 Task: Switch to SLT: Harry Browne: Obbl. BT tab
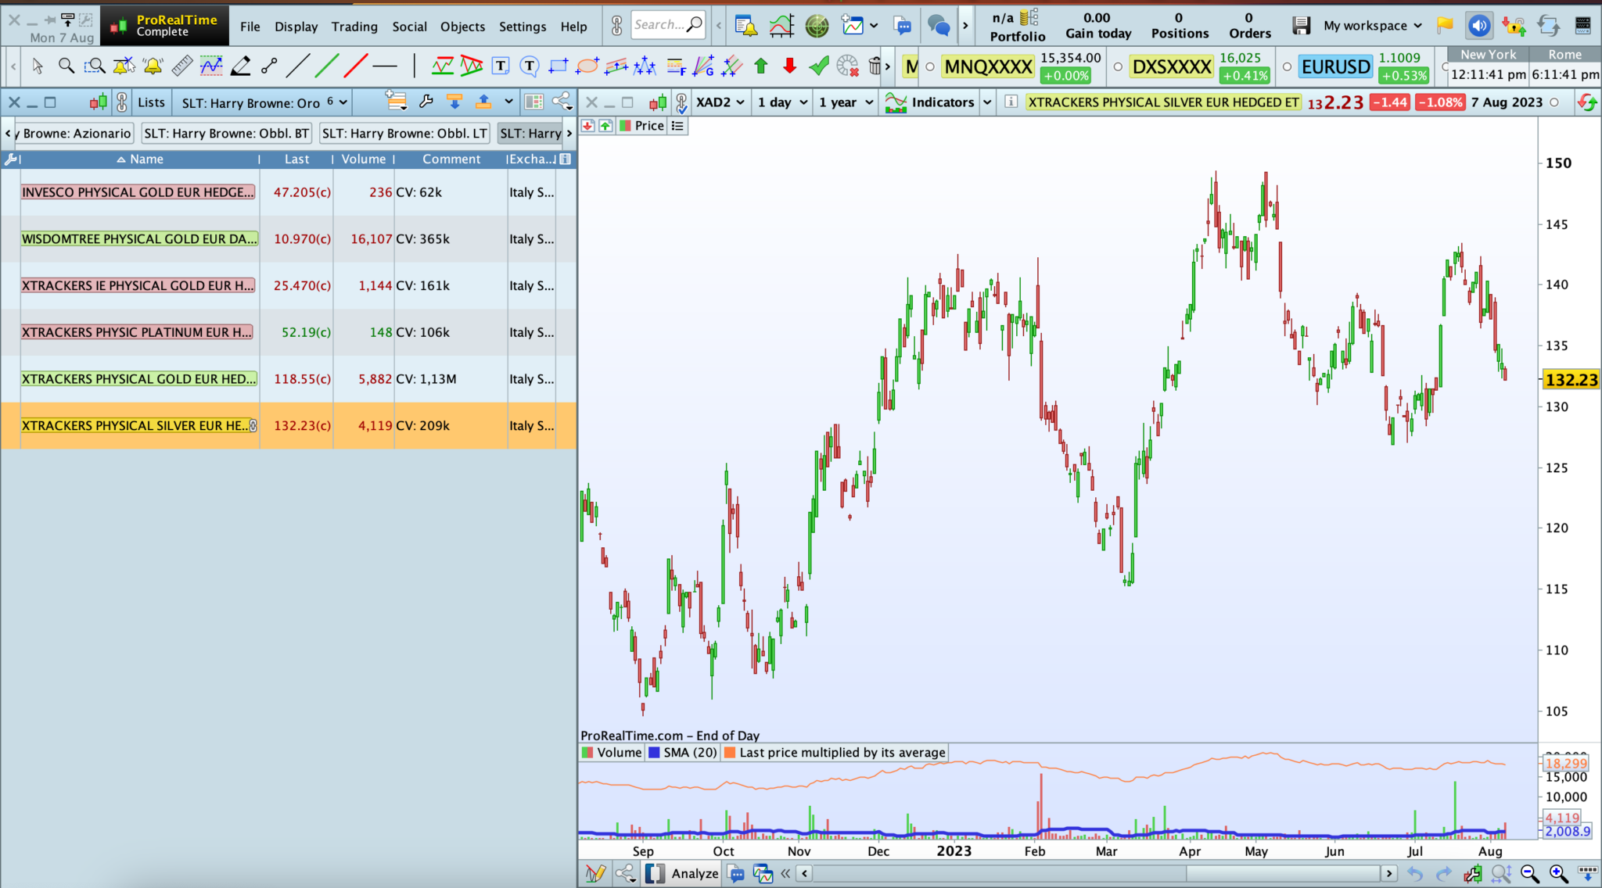click(x=226, y=134)
